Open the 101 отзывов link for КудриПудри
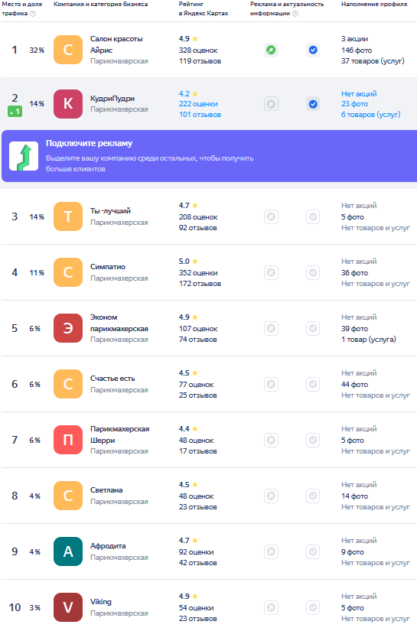 point(200,115)
